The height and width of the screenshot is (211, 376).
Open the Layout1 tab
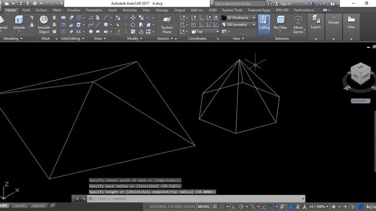[19, 205]
